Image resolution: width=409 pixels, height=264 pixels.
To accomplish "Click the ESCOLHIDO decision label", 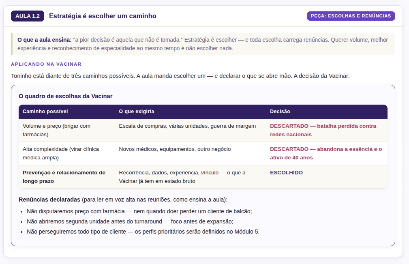I will [286, 173].
